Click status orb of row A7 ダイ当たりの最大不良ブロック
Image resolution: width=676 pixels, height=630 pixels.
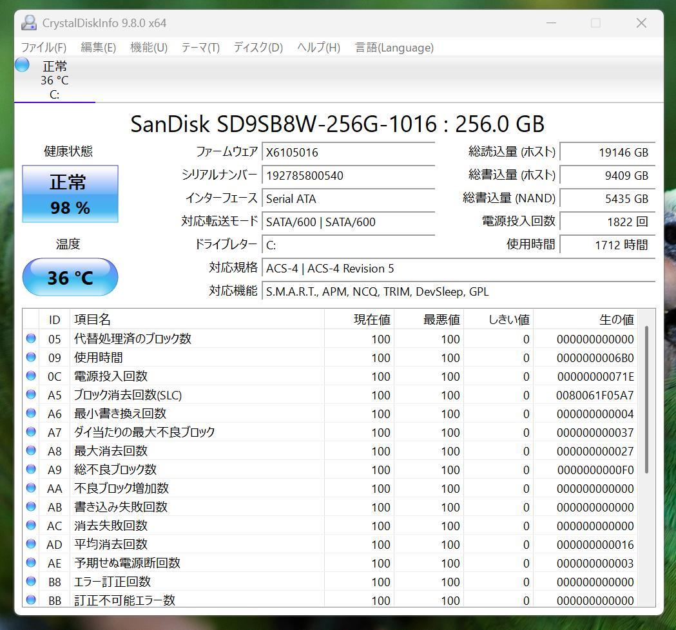(31, 432)
